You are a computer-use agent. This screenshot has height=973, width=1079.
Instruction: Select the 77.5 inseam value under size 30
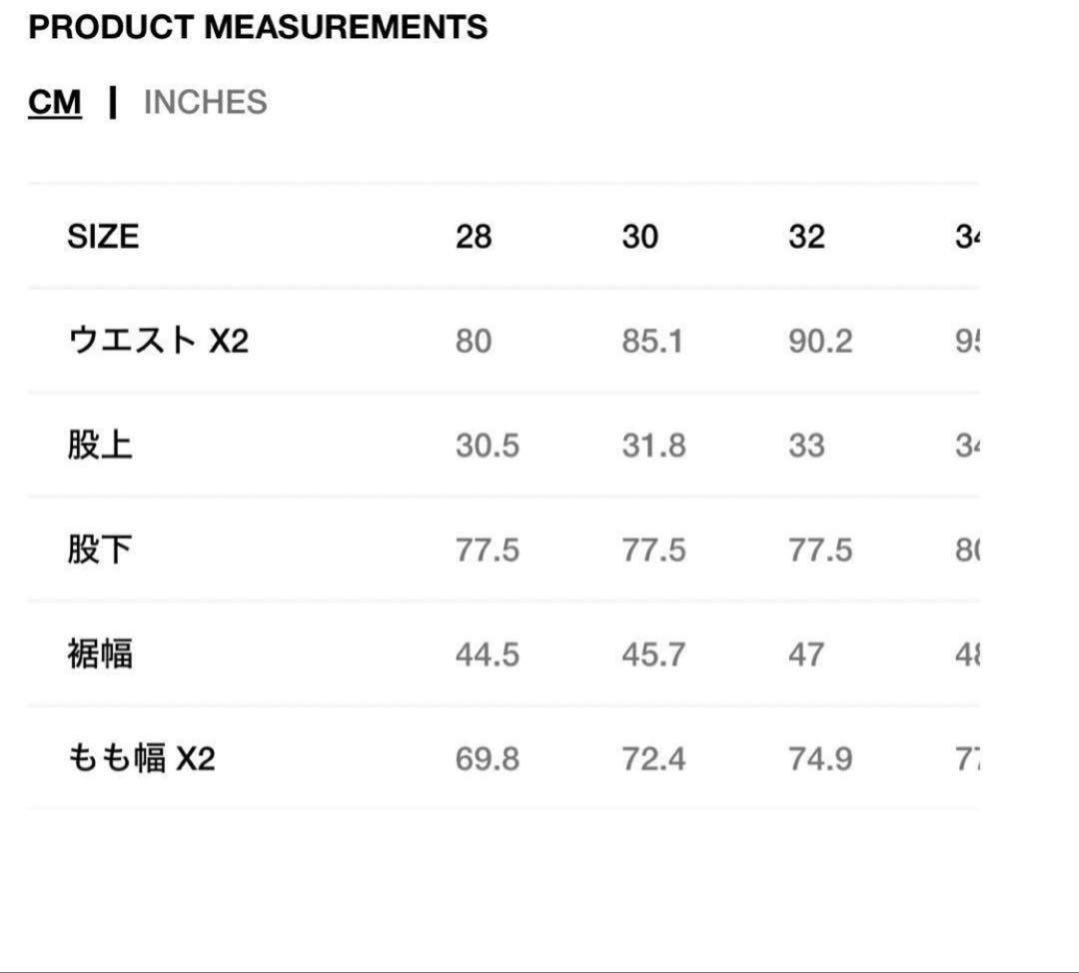652,549
